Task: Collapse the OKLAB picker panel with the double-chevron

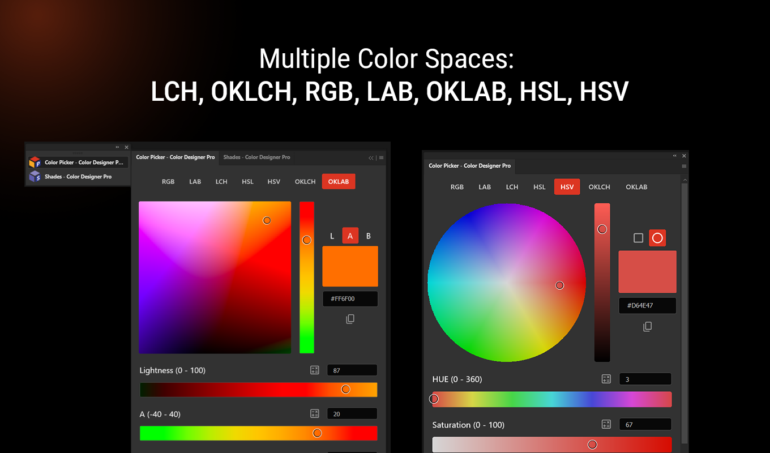Action: tap(370, 157)
